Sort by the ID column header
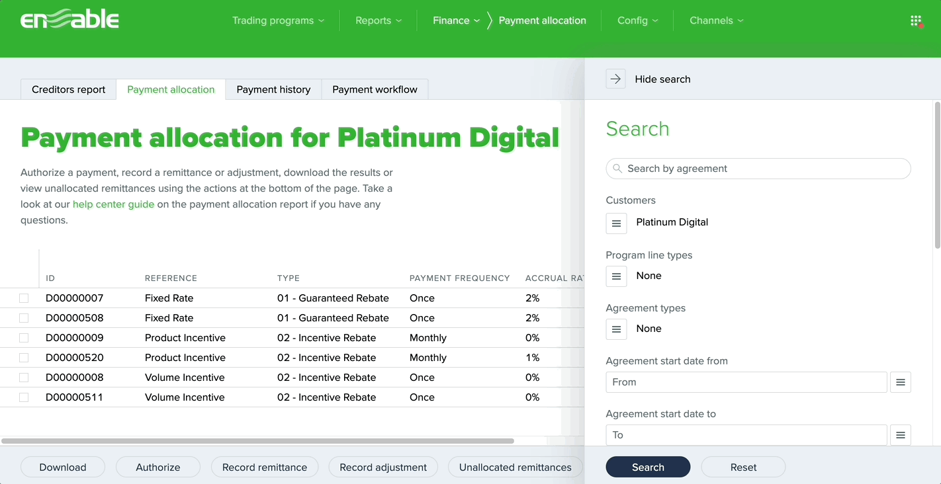This screenshot has height=484, width=941. 50,278
